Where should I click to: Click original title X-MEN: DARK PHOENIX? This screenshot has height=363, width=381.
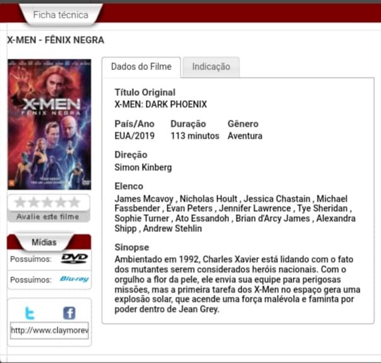[x=161, y=105]
